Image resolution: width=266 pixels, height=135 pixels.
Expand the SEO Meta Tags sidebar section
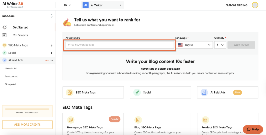pos(51,46)
